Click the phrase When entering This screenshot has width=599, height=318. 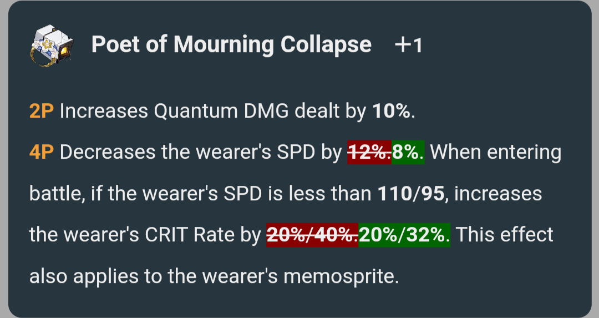pyautogui.click(x=496, y=153)
